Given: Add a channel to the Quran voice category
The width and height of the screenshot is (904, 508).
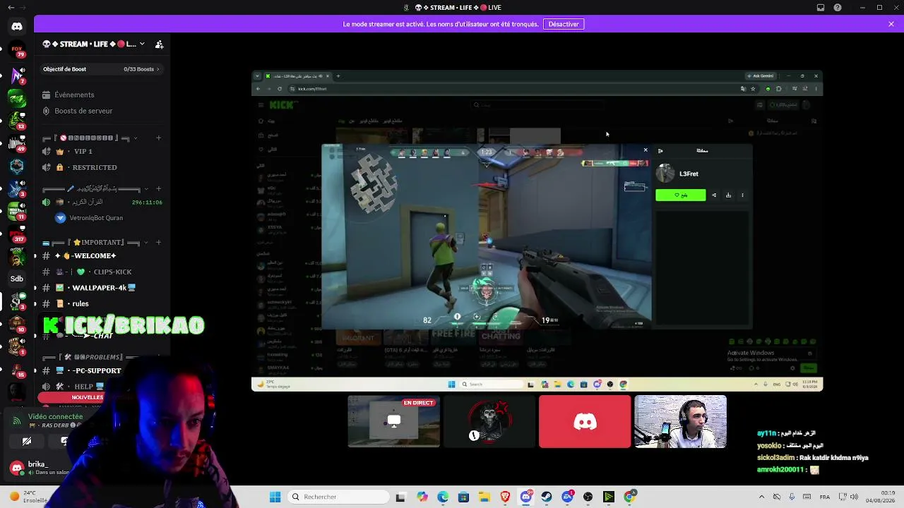Looking at the screenshot, I should pos(158,188).
